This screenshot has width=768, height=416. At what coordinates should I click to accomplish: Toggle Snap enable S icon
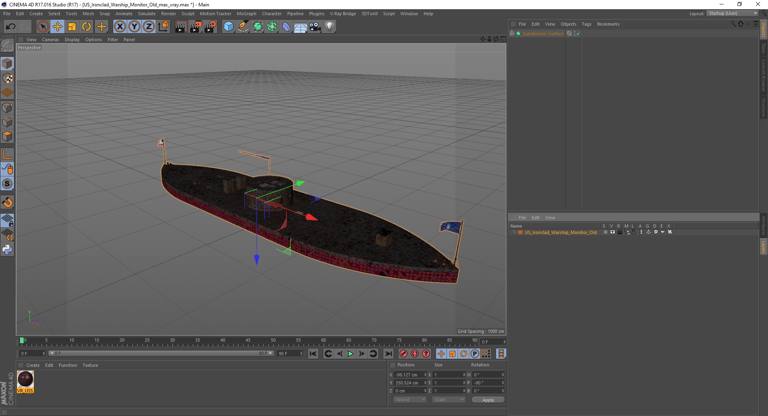click(x=7, y=184)
